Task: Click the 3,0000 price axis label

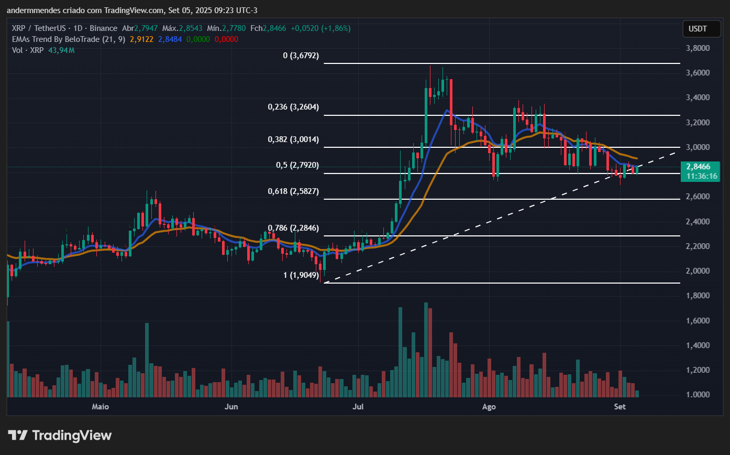Action: (698, 147)
